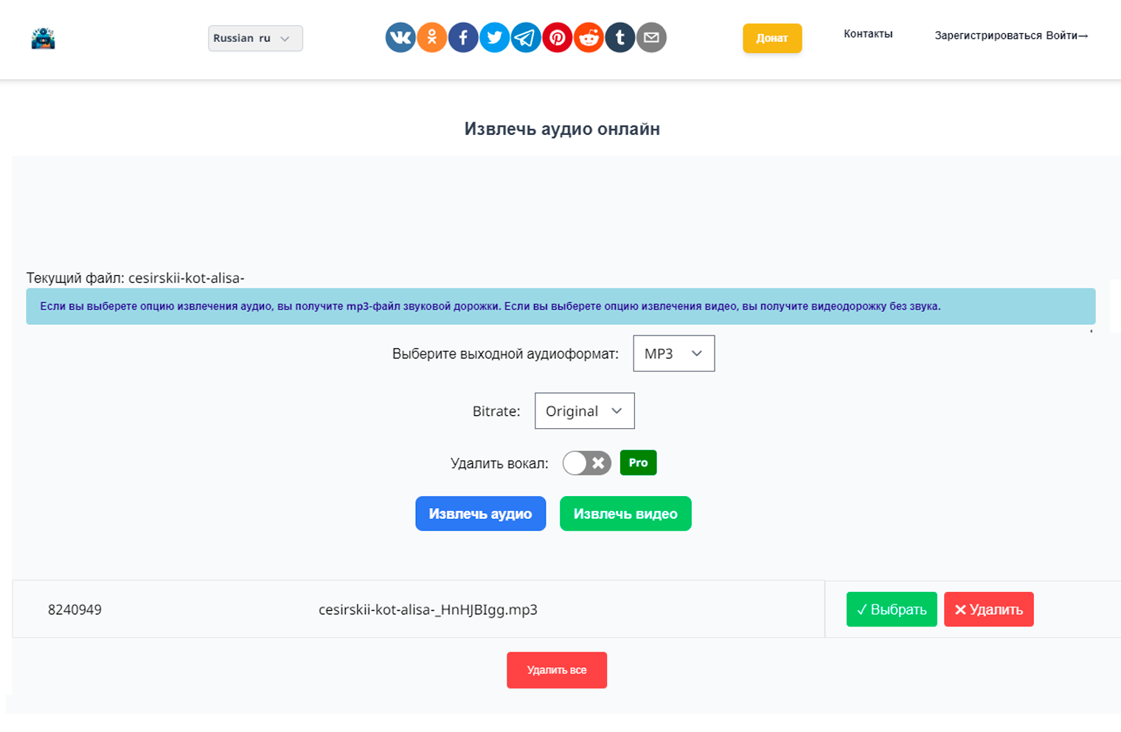Click the Зарегистрироваться link
Viewport: 1121px width, 732px height.
pyautogui.click(x=988, y=35)
